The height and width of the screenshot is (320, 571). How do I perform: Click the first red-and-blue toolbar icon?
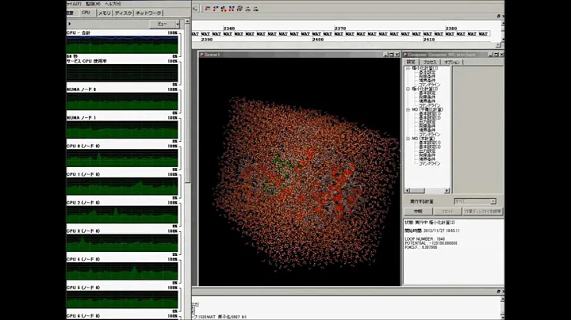[208, 9]
